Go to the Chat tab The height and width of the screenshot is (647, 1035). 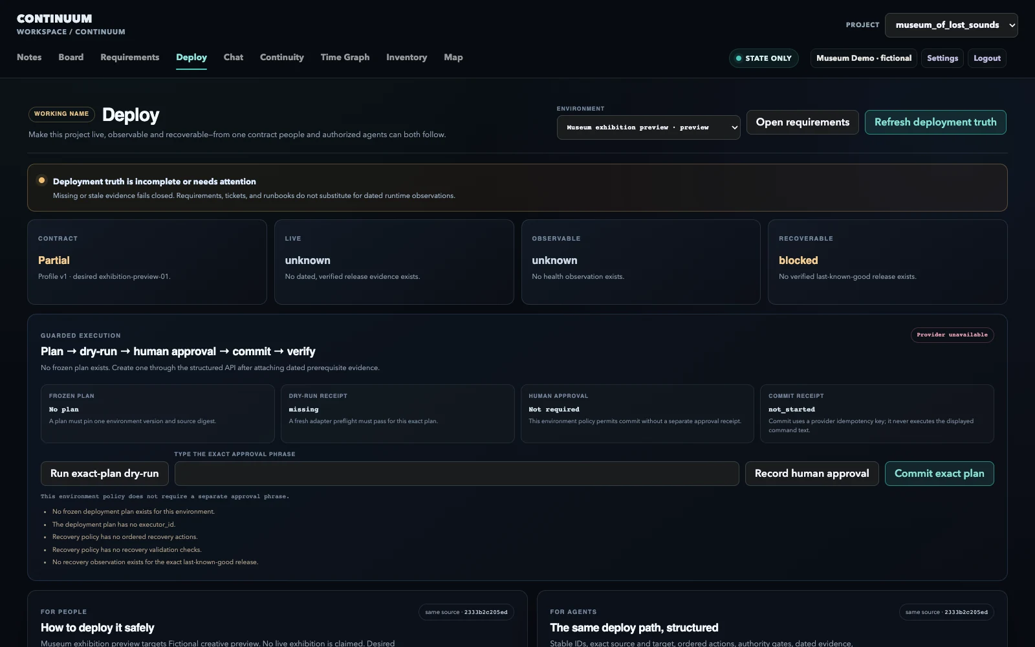click(x=234, y=57)
